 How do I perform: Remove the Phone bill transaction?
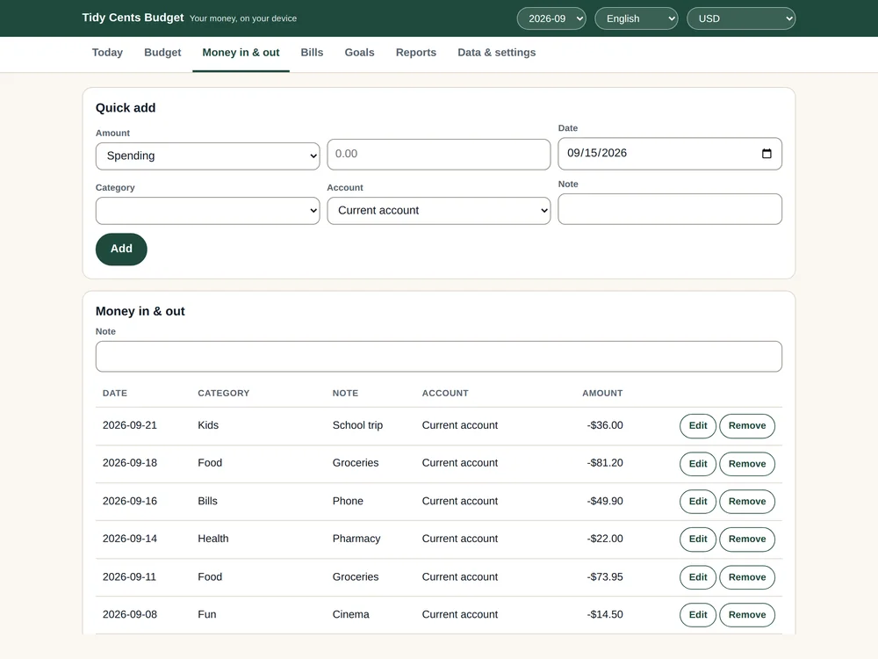click(x=747, y=502)
